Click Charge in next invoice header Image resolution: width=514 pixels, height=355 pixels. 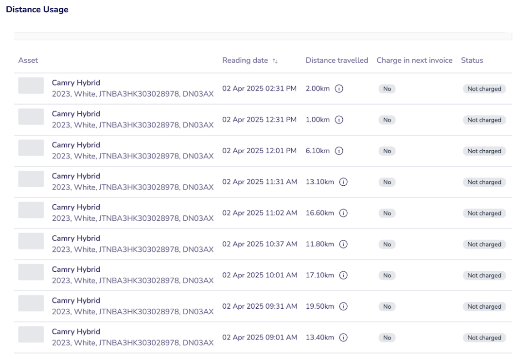click(414, 60)
